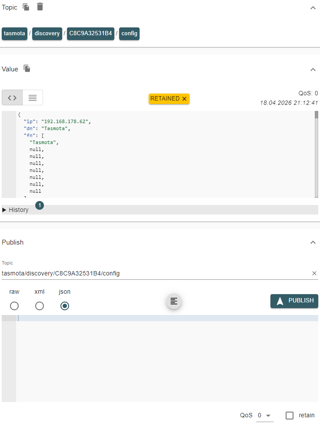Collapse the Topic section with its chevron

(x=313, y=7)
